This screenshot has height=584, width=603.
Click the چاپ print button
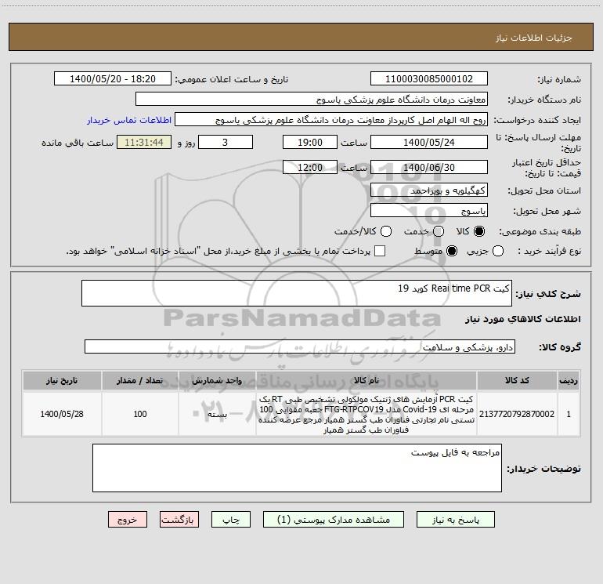231,520
